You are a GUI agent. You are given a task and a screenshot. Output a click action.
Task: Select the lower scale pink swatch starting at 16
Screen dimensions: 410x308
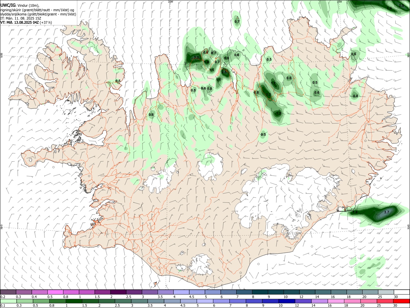coord(336,301)
